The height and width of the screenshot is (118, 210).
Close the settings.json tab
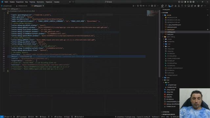[x=43, y=6]
